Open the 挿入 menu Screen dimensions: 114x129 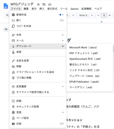tap(42, 9)
